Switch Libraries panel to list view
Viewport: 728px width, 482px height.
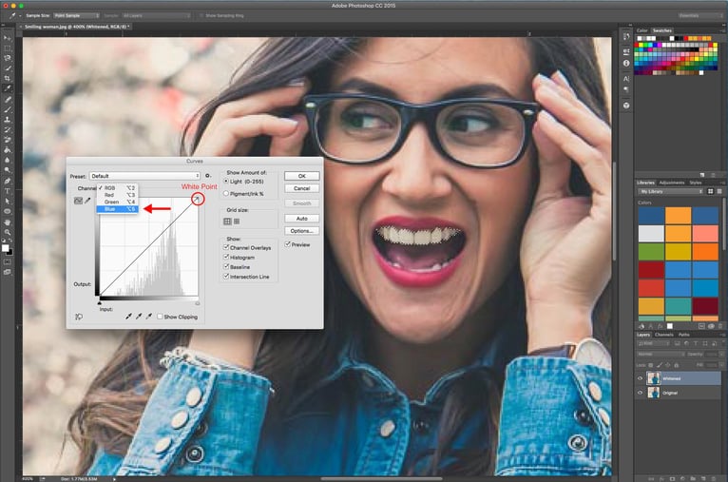point(719,191)
